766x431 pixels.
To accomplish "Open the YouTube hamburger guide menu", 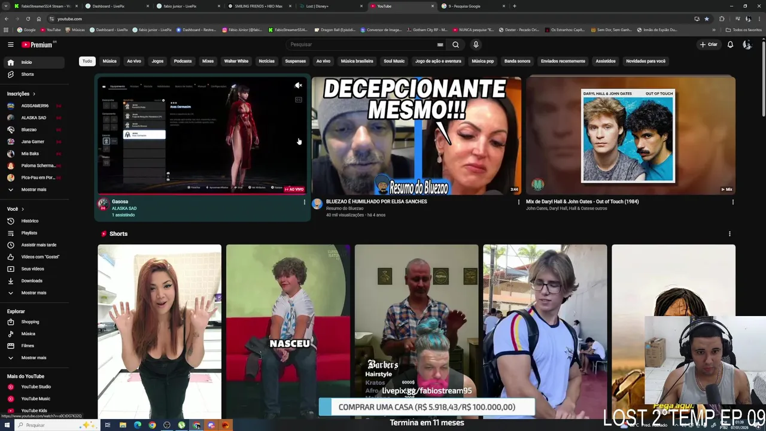I will point(10,44).
